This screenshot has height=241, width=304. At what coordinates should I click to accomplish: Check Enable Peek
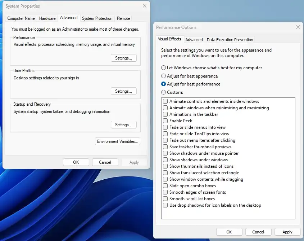pos(165,121)
